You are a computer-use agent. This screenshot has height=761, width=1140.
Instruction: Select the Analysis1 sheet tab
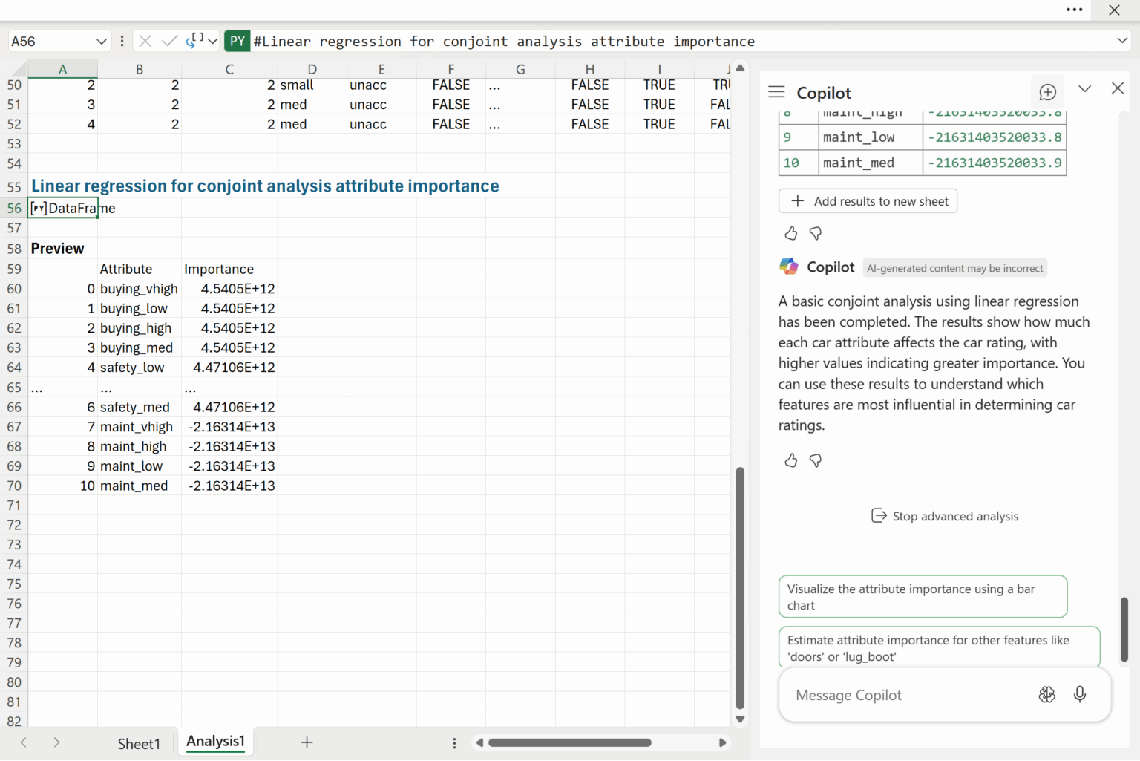coord(215,742)
